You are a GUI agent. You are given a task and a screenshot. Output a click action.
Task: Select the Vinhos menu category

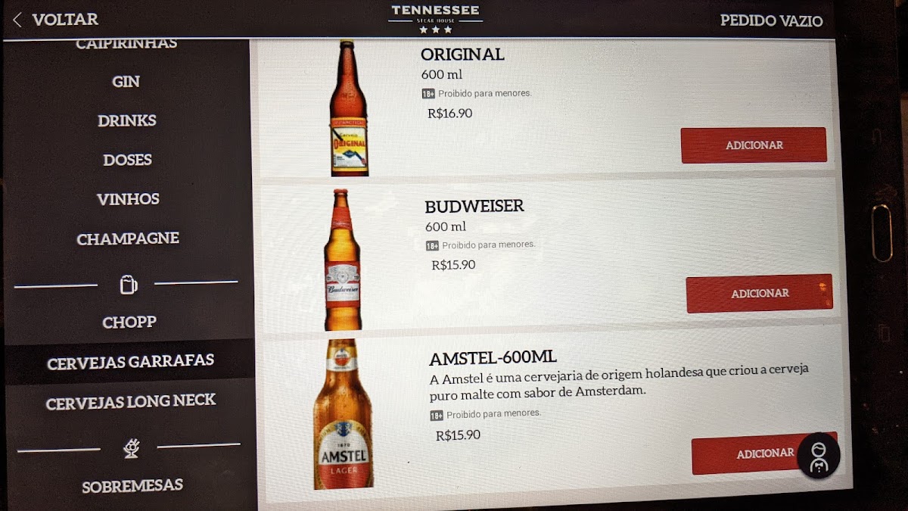(128, 199)
